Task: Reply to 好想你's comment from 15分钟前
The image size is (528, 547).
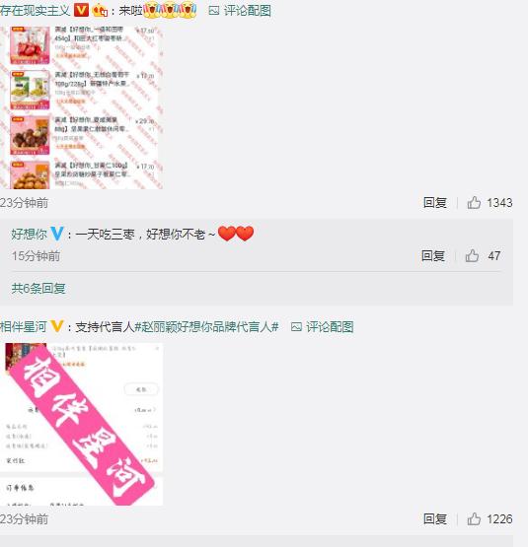Action: pyautogui.click(x=433, y=255)
